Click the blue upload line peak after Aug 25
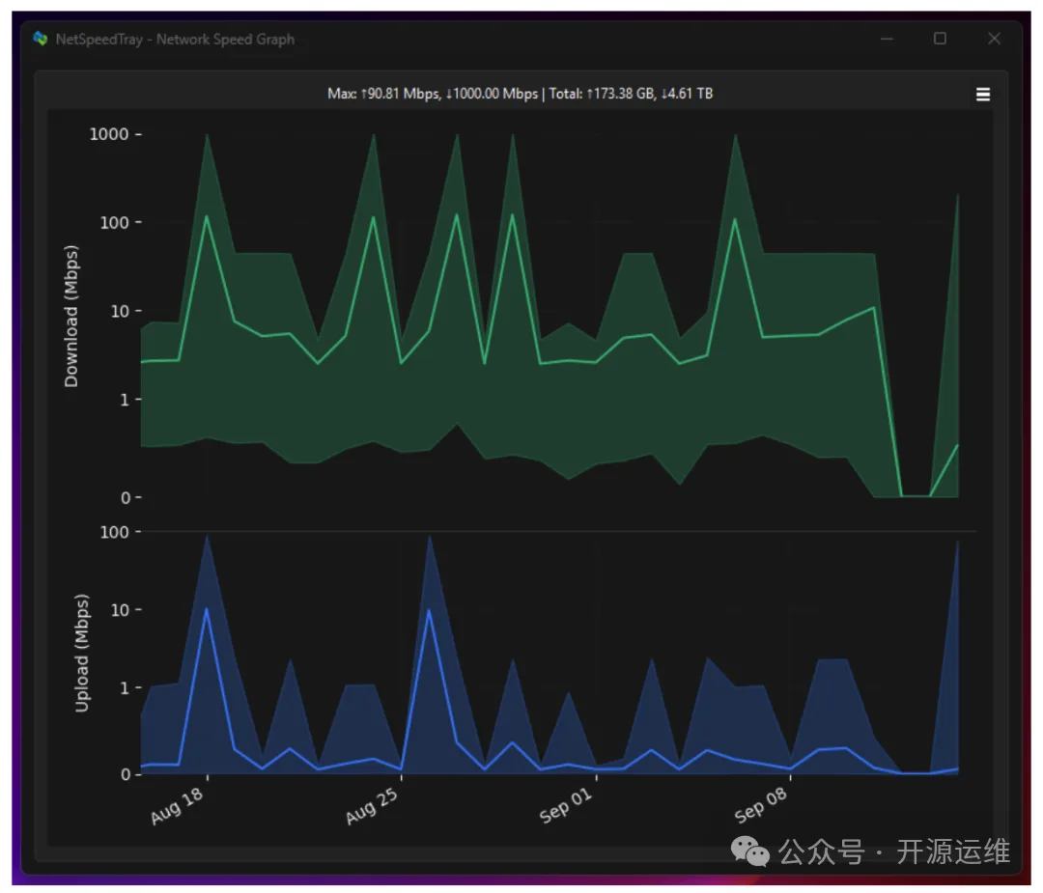This screenshot has height=893, width=1043. pyautogui.click(x=429, y=610)
